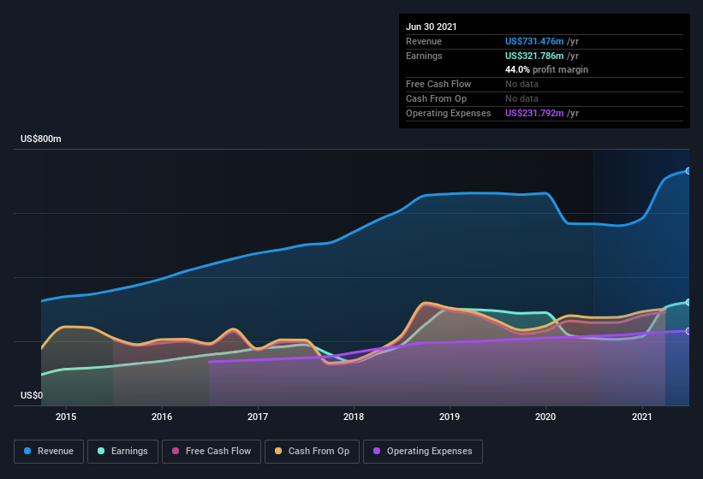Click the 2018 x-axis label
The image size is (703, 479).
click(354, 417)
